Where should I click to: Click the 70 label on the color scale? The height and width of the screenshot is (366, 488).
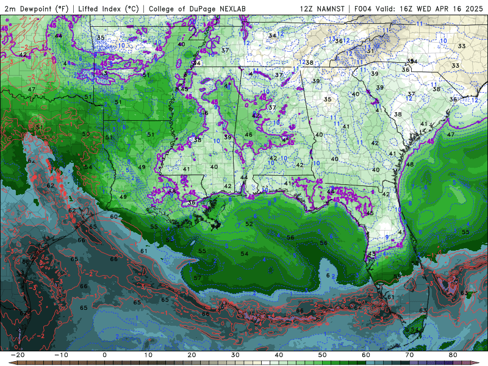tap(409, 355)
